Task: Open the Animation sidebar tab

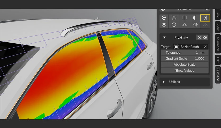Action: pos(218,44)
